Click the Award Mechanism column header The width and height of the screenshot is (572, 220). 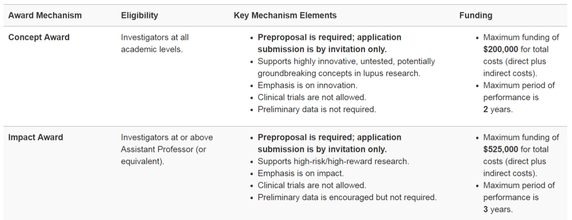click(x=45, y=15)
